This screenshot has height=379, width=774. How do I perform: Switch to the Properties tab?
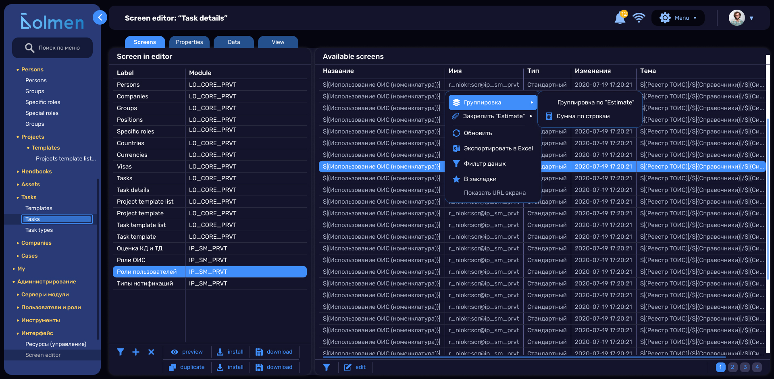(x=189, y=42)
